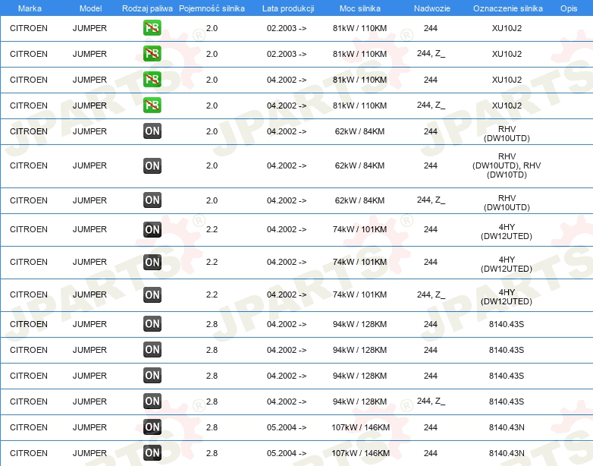This screenshot has width=593, height=466.
Task: Click '94kW / 128KM' in the 244, Z_ row
Action: tap(359, 401)
